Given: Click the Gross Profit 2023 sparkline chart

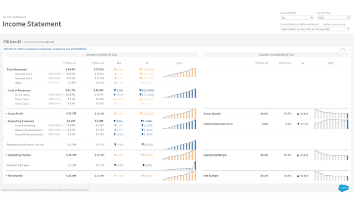Looking at the screenshot, I should pyautogui.click(x=179, y=113).
